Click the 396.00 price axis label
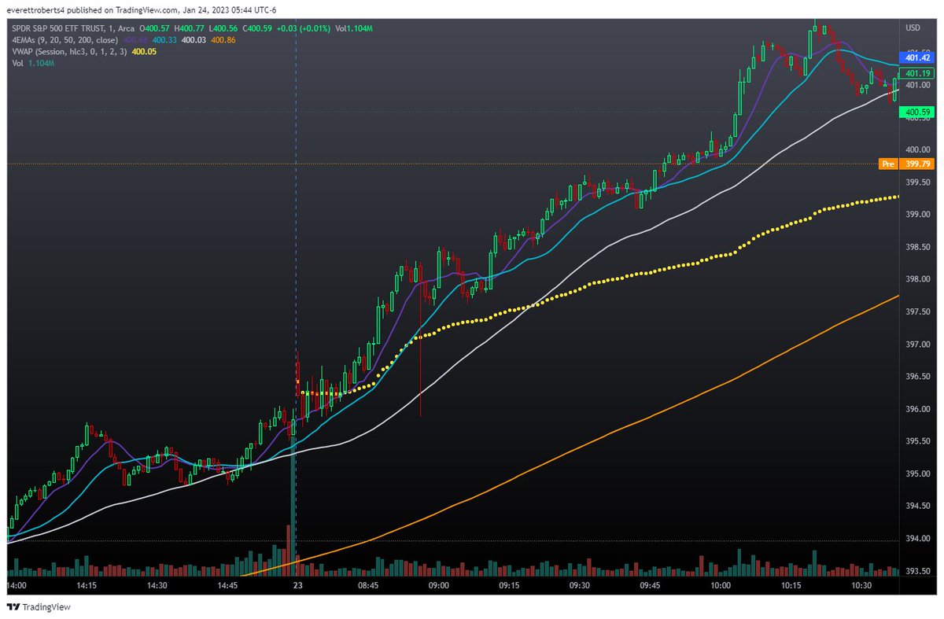 coord(918,409)
